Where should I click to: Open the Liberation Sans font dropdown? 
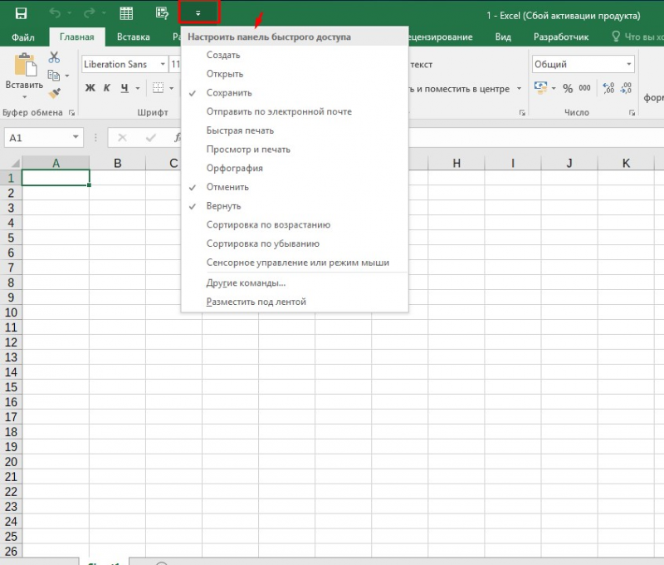(163, 64)
